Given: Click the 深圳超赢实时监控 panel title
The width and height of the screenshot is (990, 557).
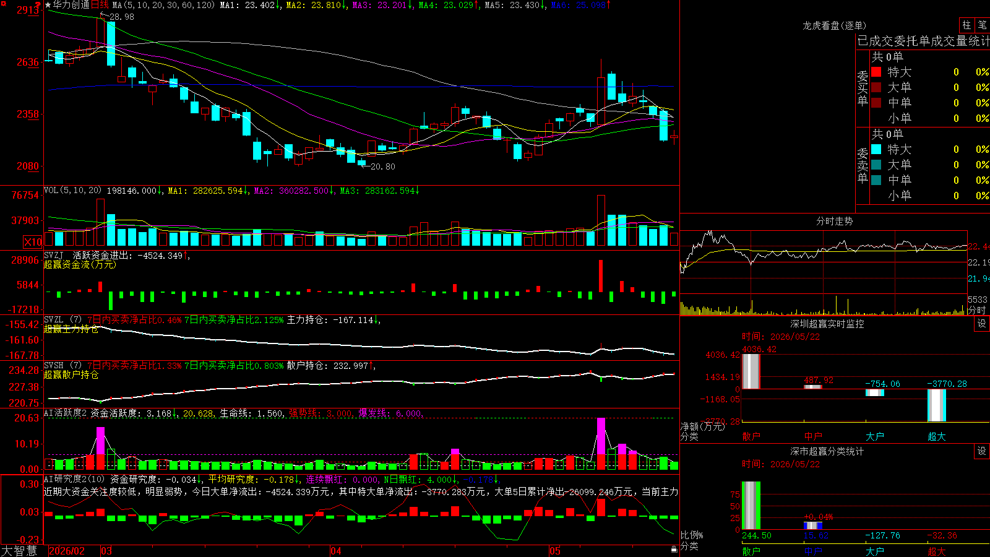Looking at the screenshot, I should point(827,324).
